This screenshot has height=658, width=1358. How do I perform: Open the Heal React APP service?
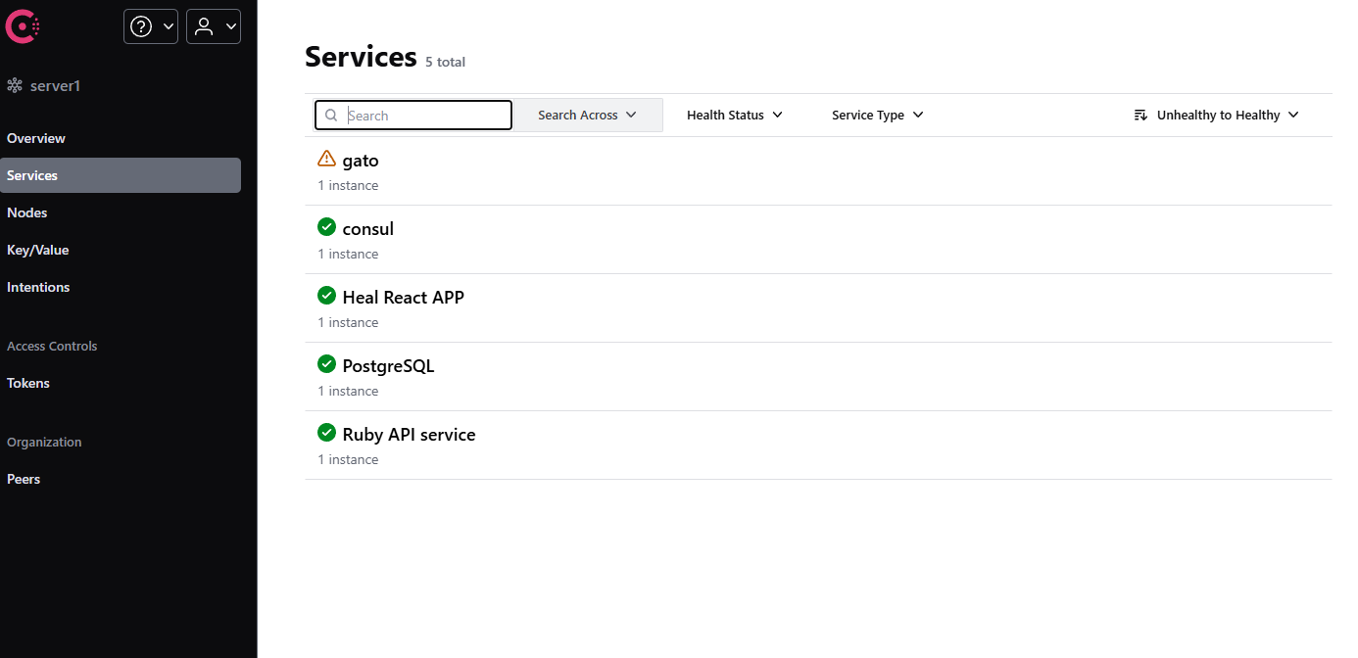403,297
